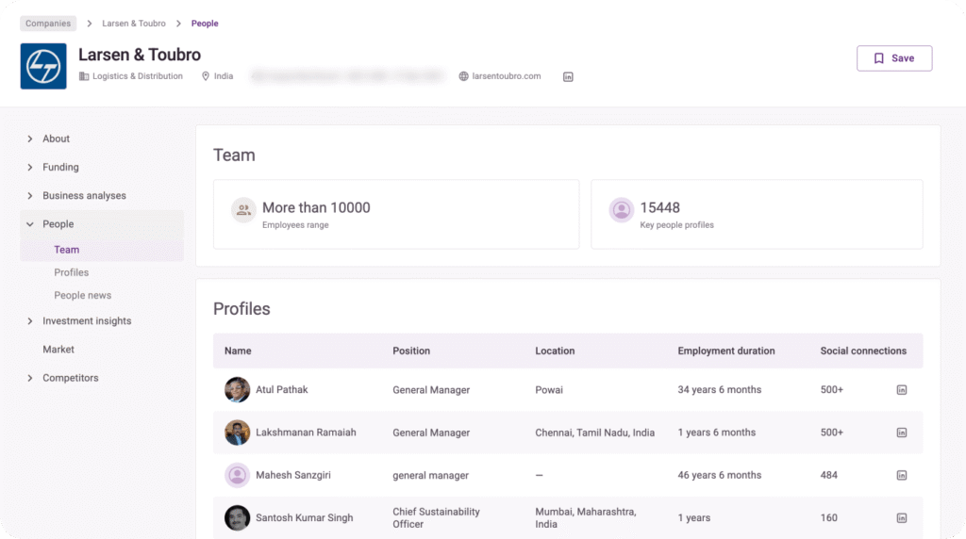Open Lakshmanan Ramaiah's LinkedIn icon
Image resolution: width=966 pixels, height=539 pixels.
[x=901, y=433]
